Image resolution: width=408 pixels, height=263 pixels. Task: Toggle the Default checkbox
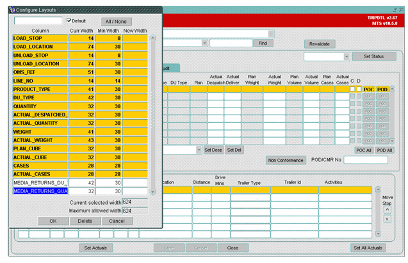click(69, 20)
